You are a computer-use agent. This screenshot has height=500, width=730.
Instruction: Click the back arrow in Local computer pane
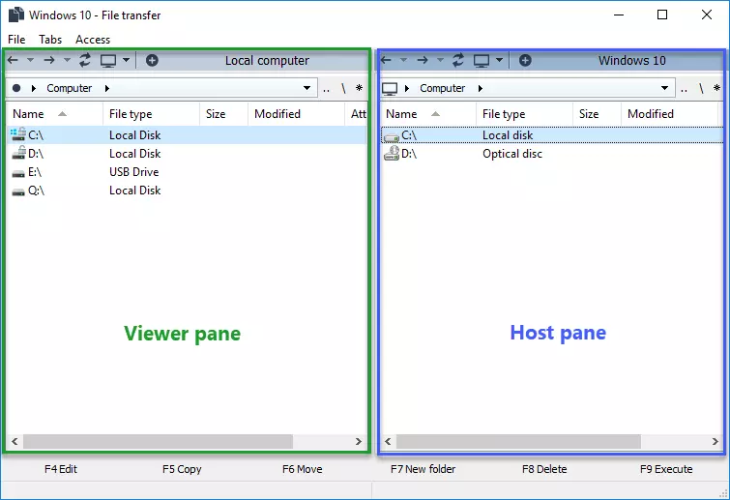(x=13, y=60)
